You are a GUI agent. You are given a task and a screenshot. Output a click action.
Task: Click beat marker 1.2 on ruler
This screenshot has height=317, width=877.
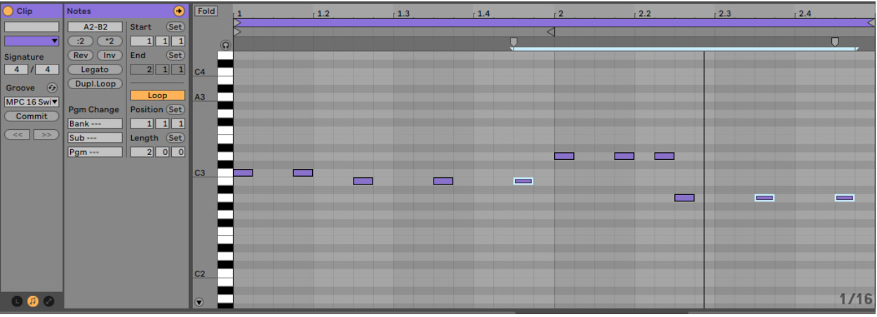click(323, 13)
